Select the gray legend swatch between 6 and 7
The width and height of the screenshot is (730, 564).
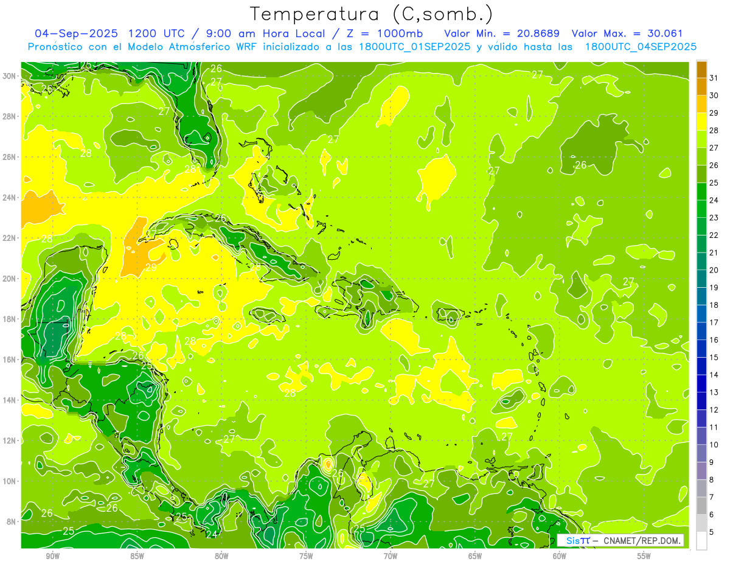(x=701, y=506)
